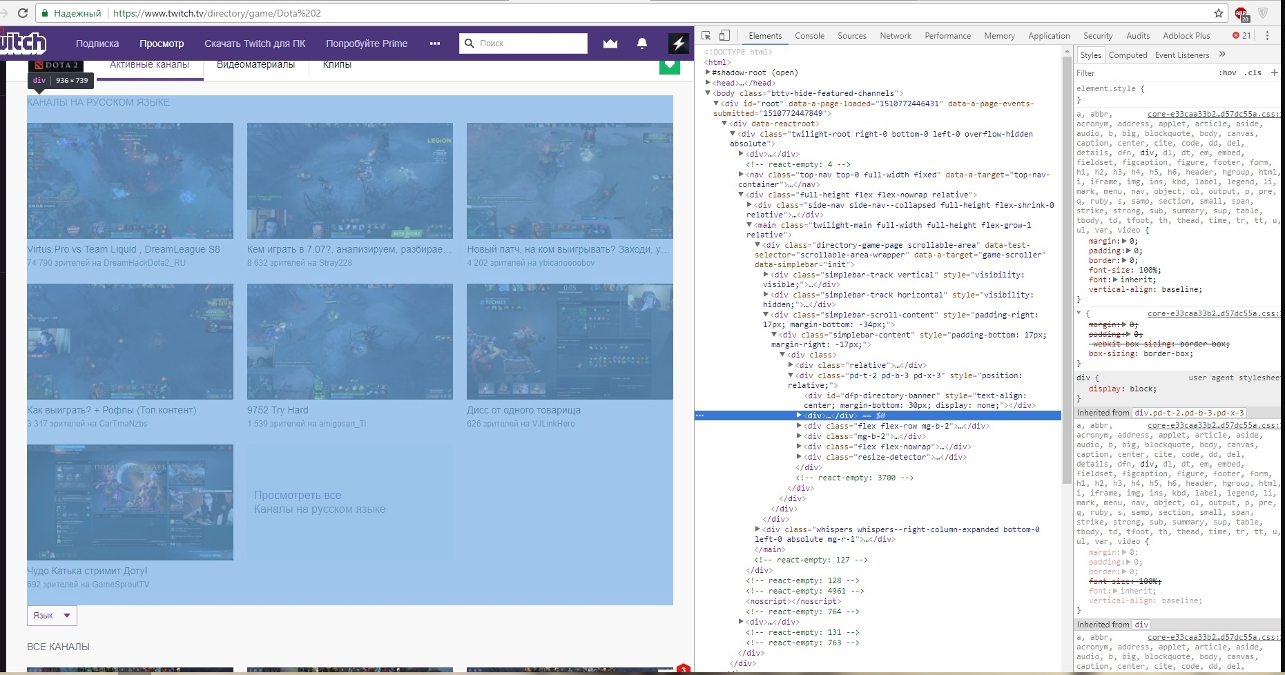Expand the #shadow-root node

click(x=708, y=72)
